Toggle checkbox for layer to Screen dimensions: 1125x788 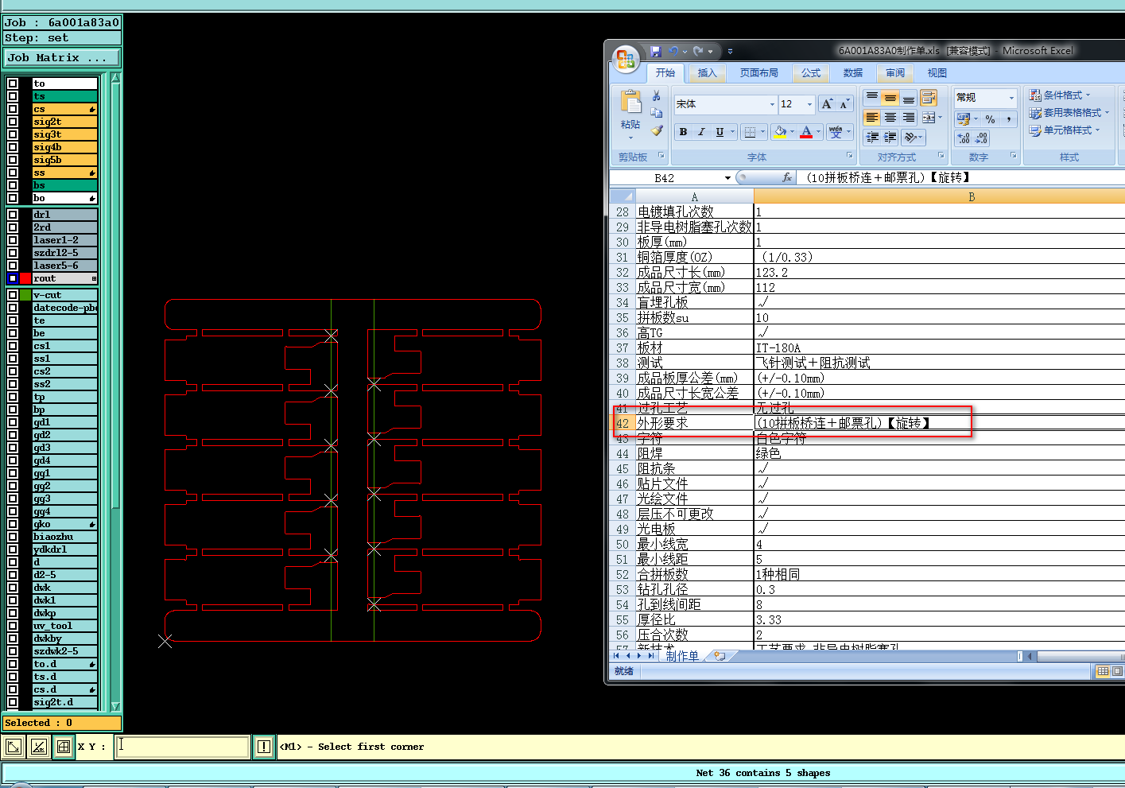click(x=13, y=83)
